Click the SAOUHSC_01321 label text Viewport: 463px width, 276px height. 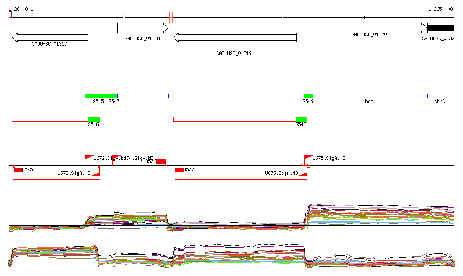[x=439, y=39]
